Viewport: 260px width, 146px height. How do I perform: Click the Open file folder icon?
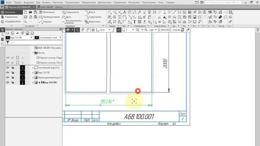30,12
